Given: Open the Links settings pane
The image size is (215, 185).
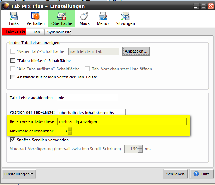Looking at the screenshot, I should pos(14,18).
